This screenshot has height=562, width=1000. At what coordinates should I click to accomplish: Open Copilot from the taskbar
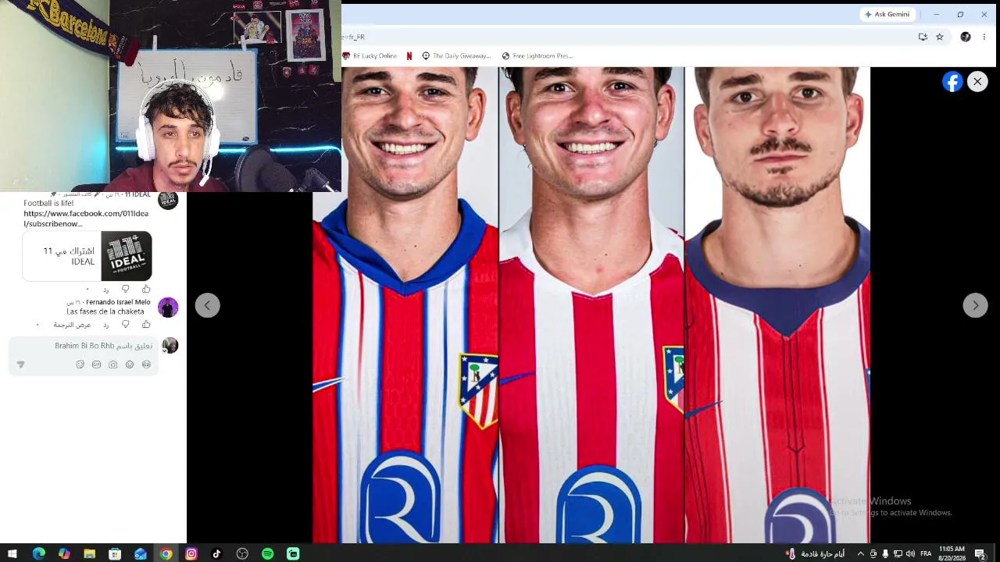tap(64, 553)
